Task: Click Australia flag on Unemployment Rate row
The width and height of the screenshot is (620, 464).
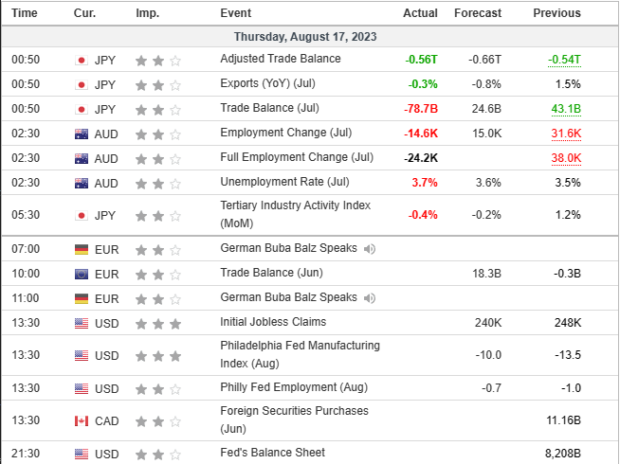Action: (81, 183)
